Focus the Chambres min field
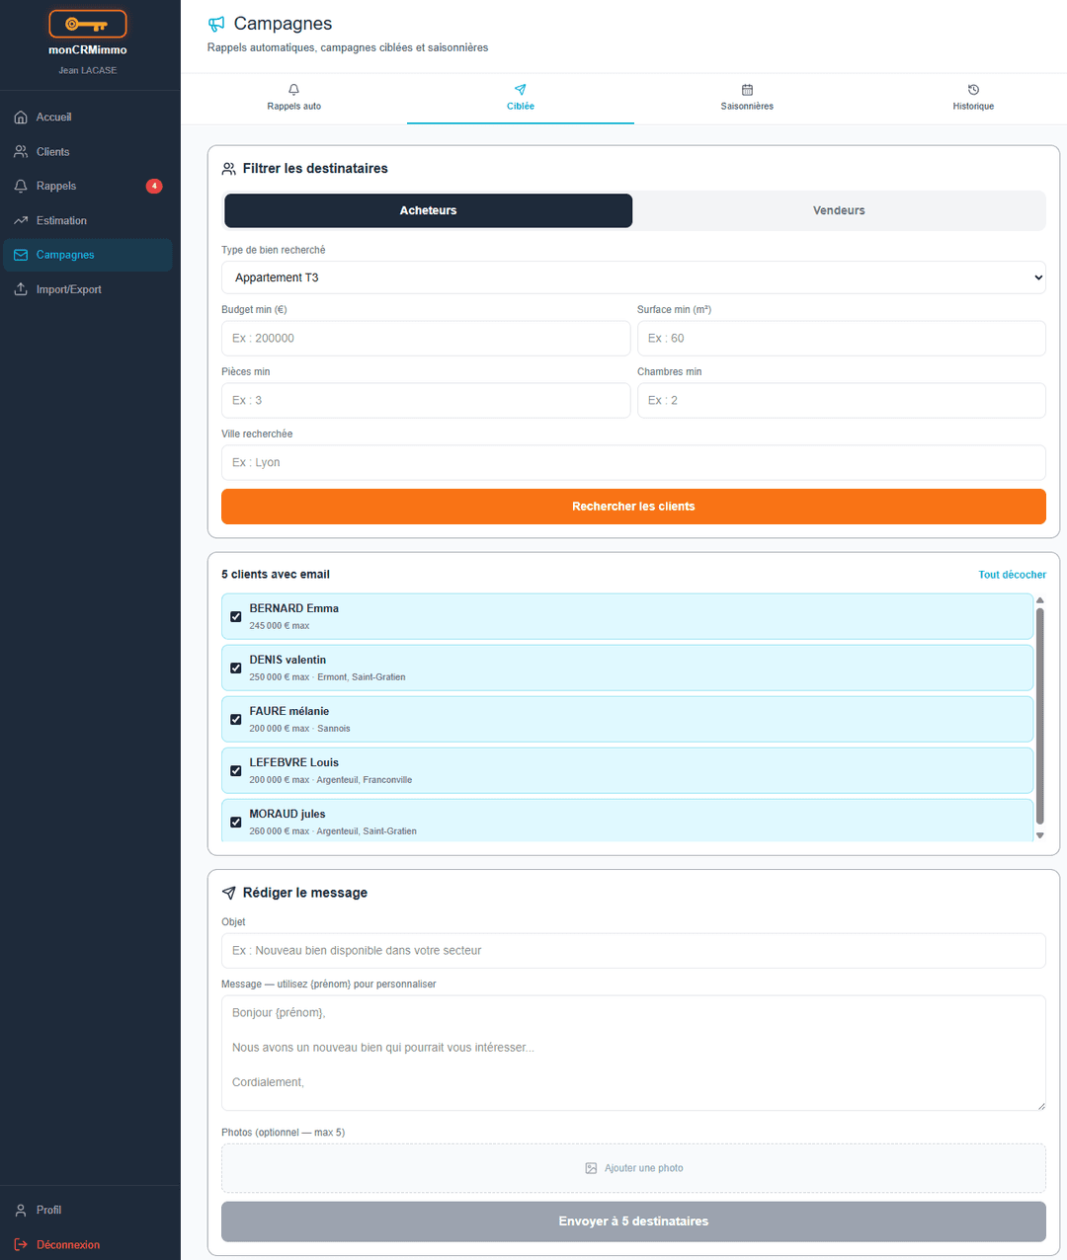Viewport: 1067px width, 1260px height. click(x=842, y=400)
